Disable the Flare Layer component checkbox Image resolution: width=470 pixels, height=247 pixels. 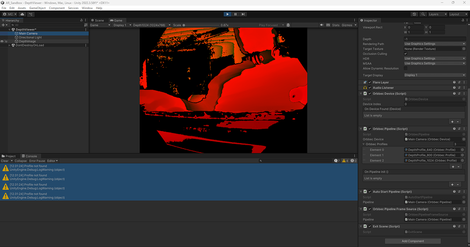tap(370, 82)
